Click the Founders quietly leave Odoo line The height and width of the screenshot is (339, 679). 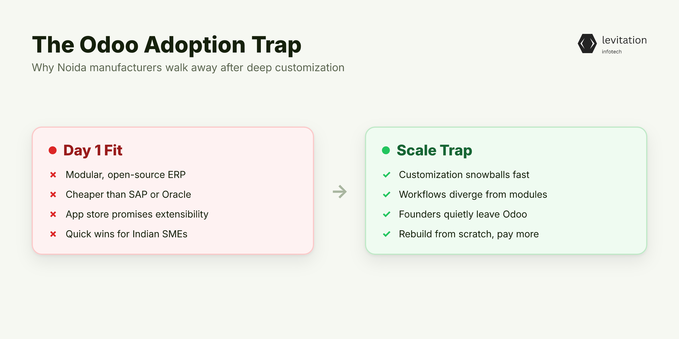(x=463, y=214)
